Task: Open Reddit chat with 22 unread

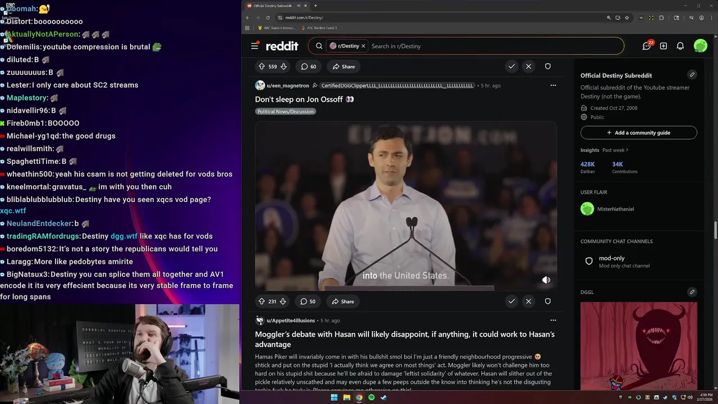Action: pyautogui.click(x=647, y=46)
